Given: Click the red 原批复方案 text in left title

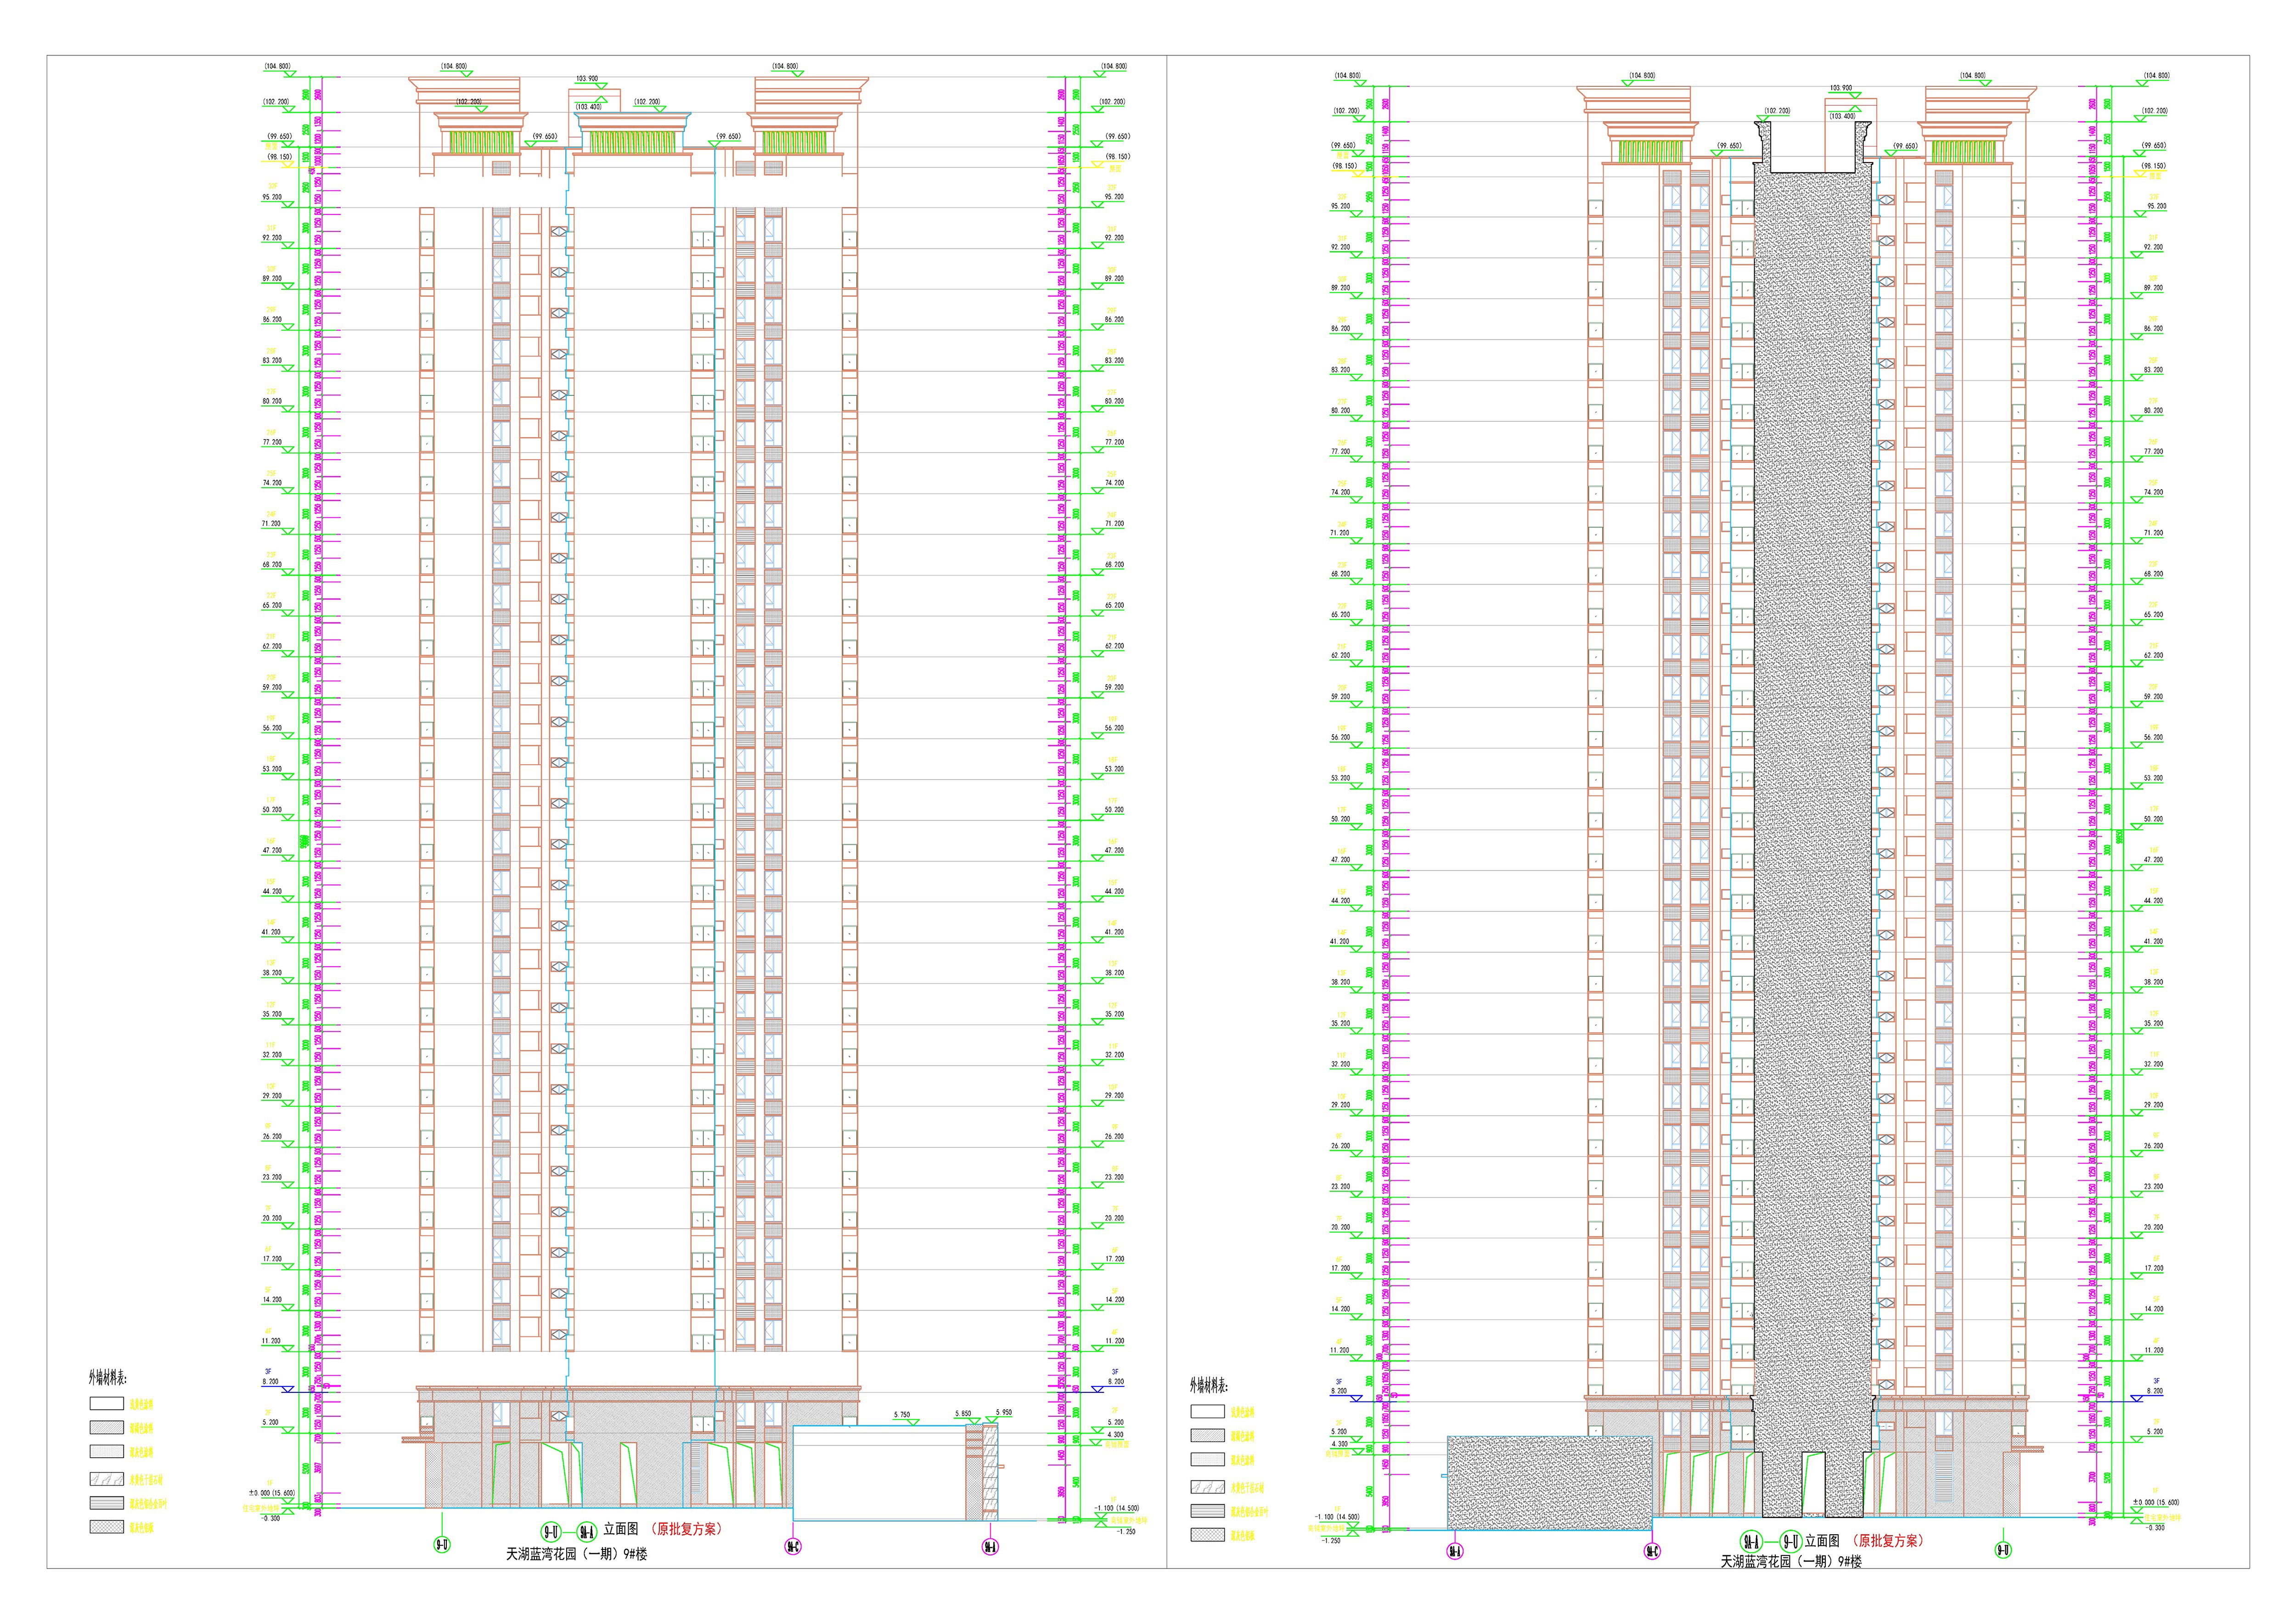Looking at the screenshot, I should pyautogui.click(x=686, y=1529).
